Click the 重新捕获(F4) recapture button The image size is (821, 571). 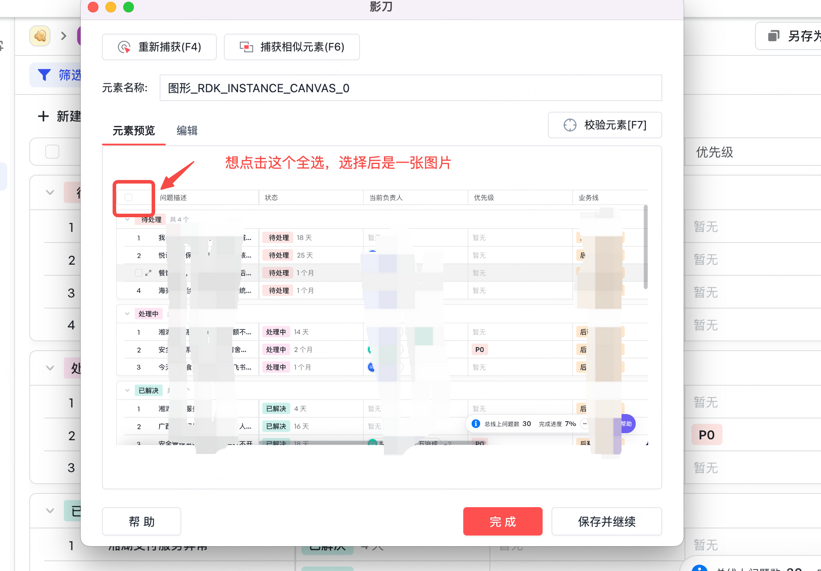coord(159,47)
